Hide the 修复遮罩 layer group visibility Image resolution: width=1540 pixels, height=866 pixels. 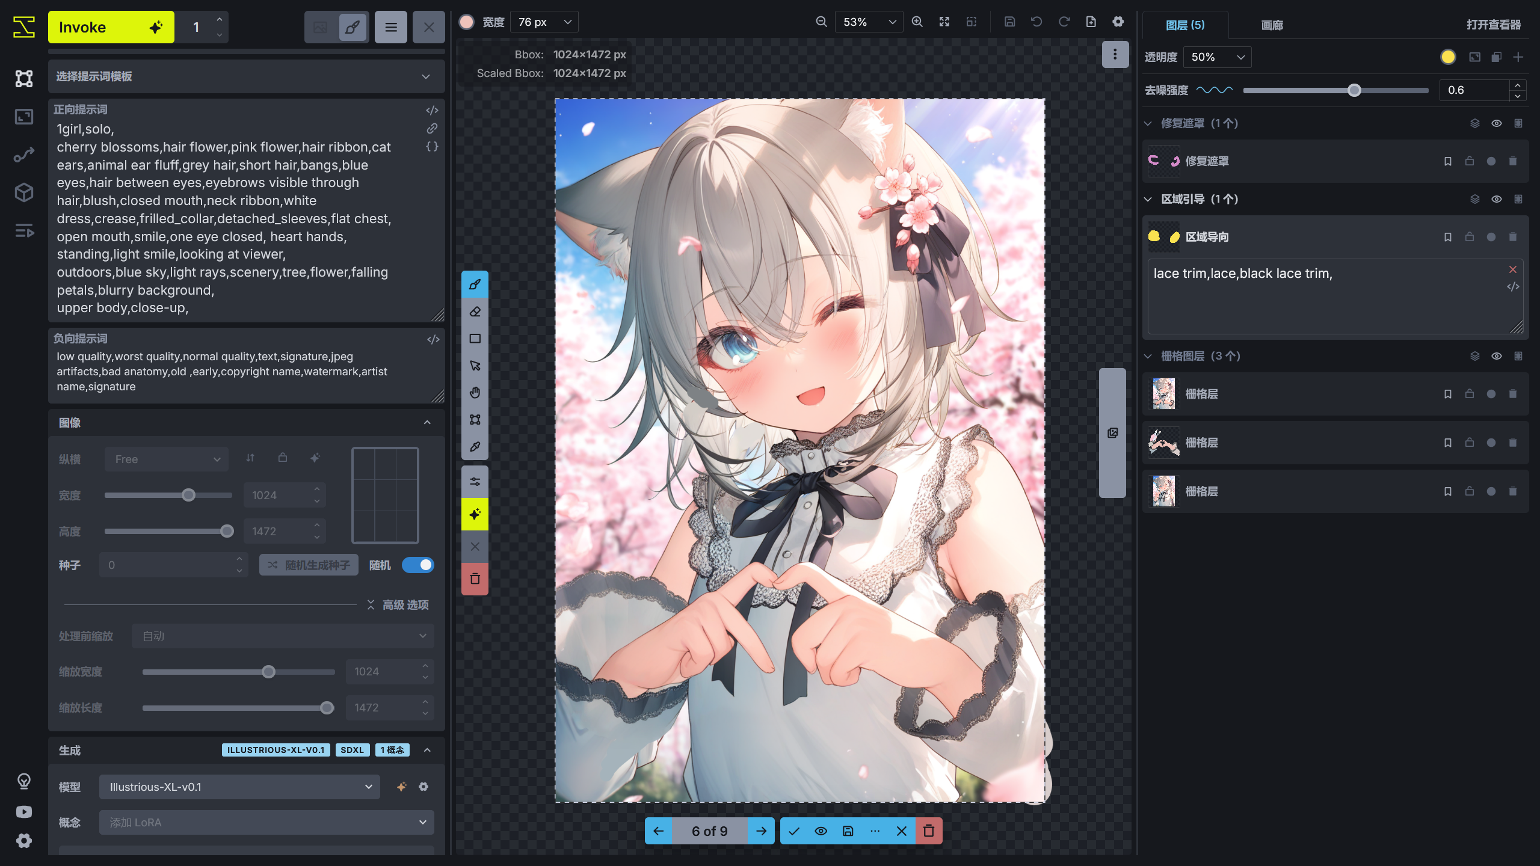pos(1497,123)
